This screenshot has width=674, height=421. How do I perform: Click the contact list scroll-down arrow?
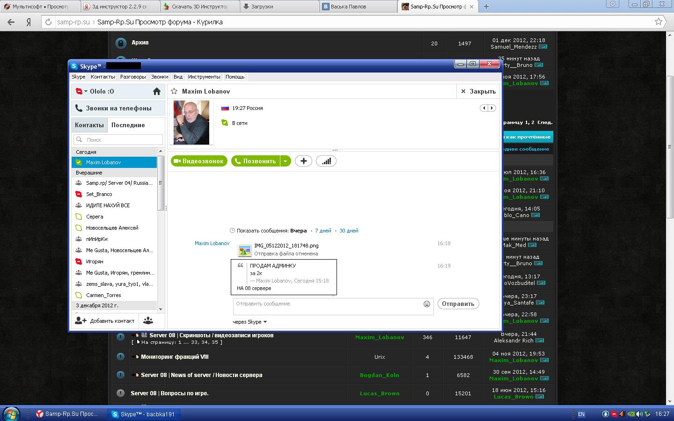pyautogui.click(x=161, y=309)
